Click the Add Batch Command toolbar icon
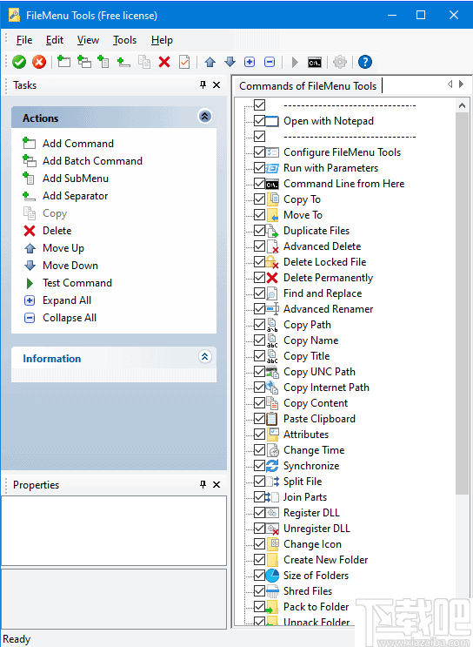Screen dimensions: 473x647 (x=84, y=62)
